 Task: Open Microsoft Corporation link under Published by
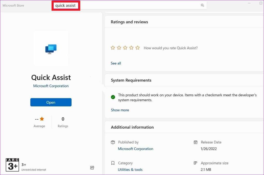[x=136, y=149]
